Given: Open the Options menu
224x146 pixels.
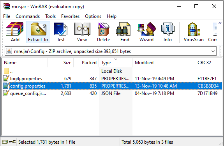Looking at the screenshot, I should (93, 16).
